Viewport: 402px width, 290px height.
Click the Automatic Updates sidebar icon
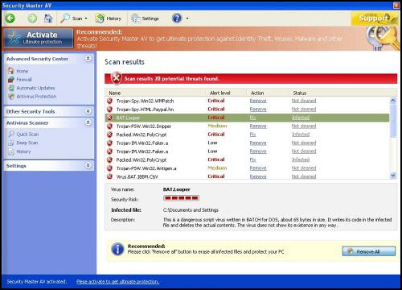[11, 88]
